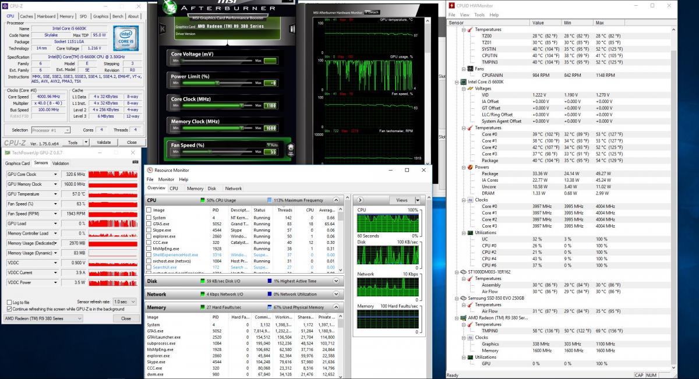Viewport: 699px width, 379px height.
Task: Check the CCC.exe box in CPU list
Action: [149, 242]
